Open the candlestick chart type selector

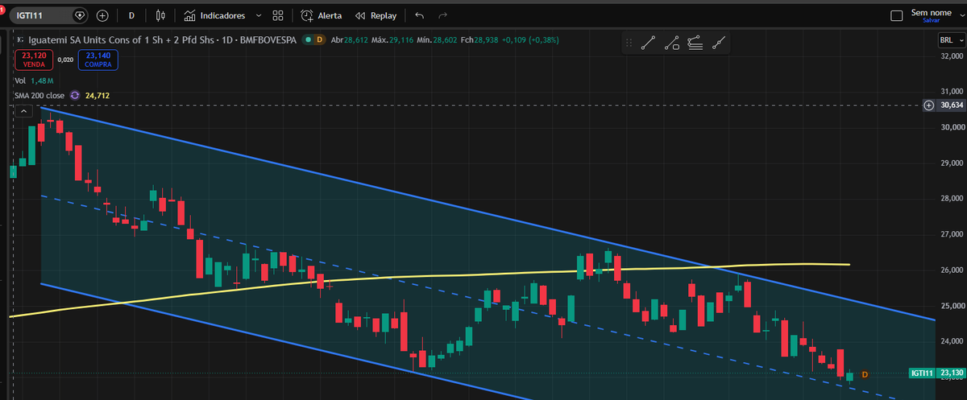point(160,15)
